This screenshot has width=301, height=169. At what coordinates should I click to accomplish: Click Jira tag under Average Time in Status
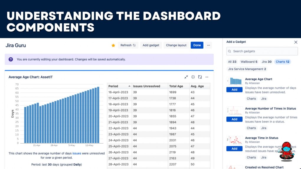pos(264,158)
